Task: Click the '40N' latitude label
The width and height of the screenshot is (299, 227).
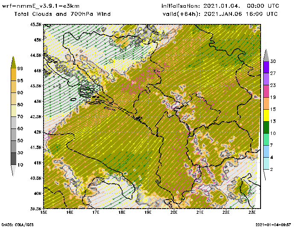Action: (38, 193)
